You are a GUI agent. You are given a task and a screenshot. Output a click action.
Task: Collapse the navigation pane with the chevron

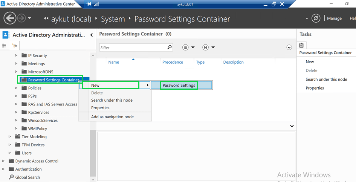[x=91, y=35]
